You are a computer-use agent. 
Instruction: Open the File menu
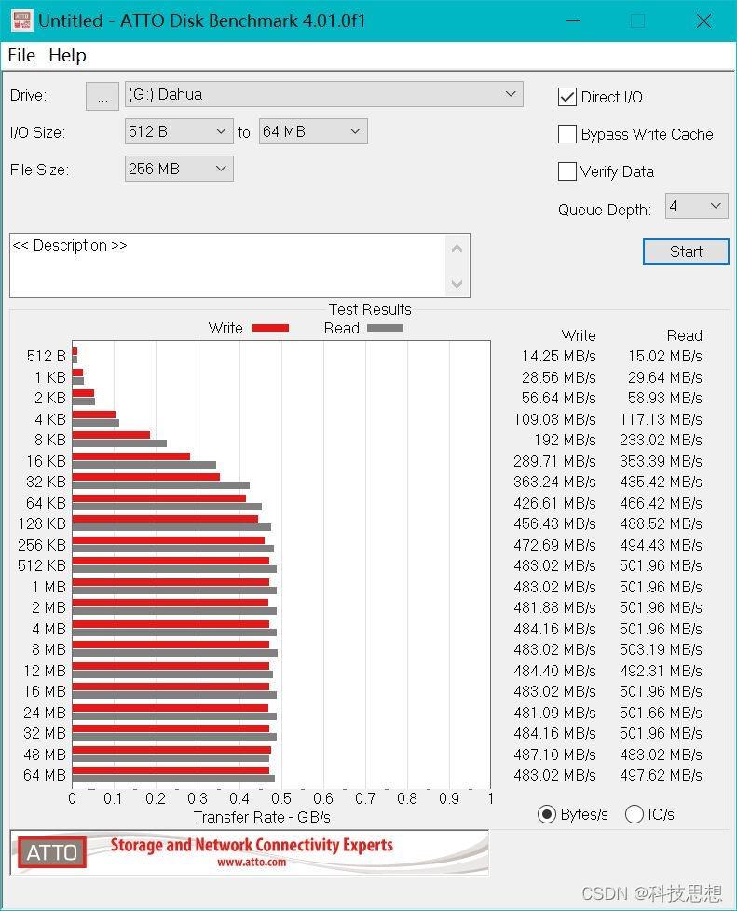tap(20, 56)
